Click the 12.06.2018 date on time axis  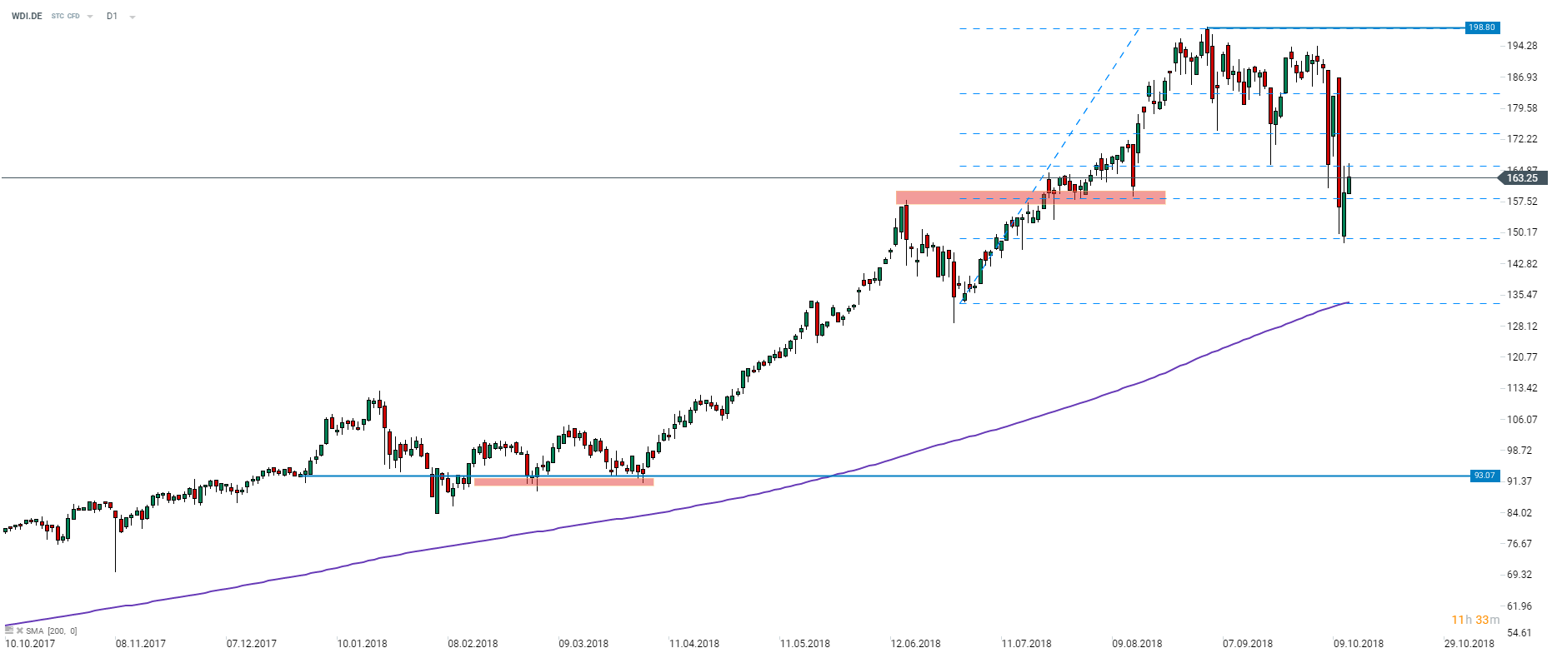915,643
